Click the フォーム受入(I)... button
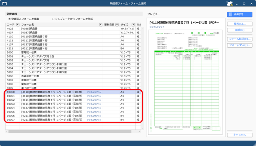Viewport: 256px width, 146px height. click(x=239, y=45)
